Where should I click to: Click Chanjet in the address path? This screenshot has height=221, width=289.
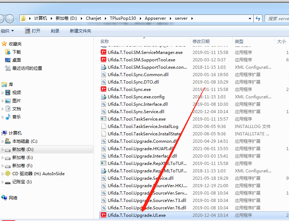93,18
